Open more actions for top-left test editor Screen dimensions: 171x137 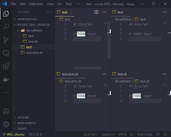click(x=104, y=12)
